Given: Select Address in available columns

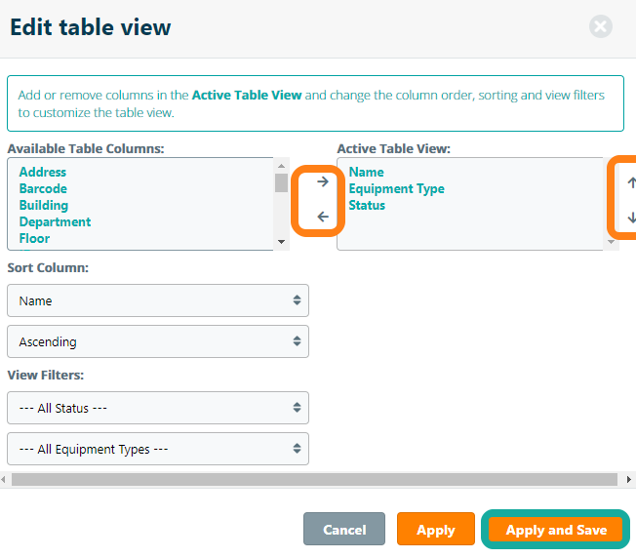Looking at the screenshot, I should coord(43,173).
